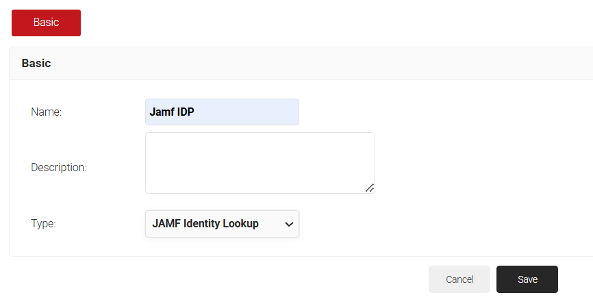Image resolution: width=593 pixels, height=304 pixels.
Task: Click the chevron arrow on Type dropdown
Action: (289, 224)
